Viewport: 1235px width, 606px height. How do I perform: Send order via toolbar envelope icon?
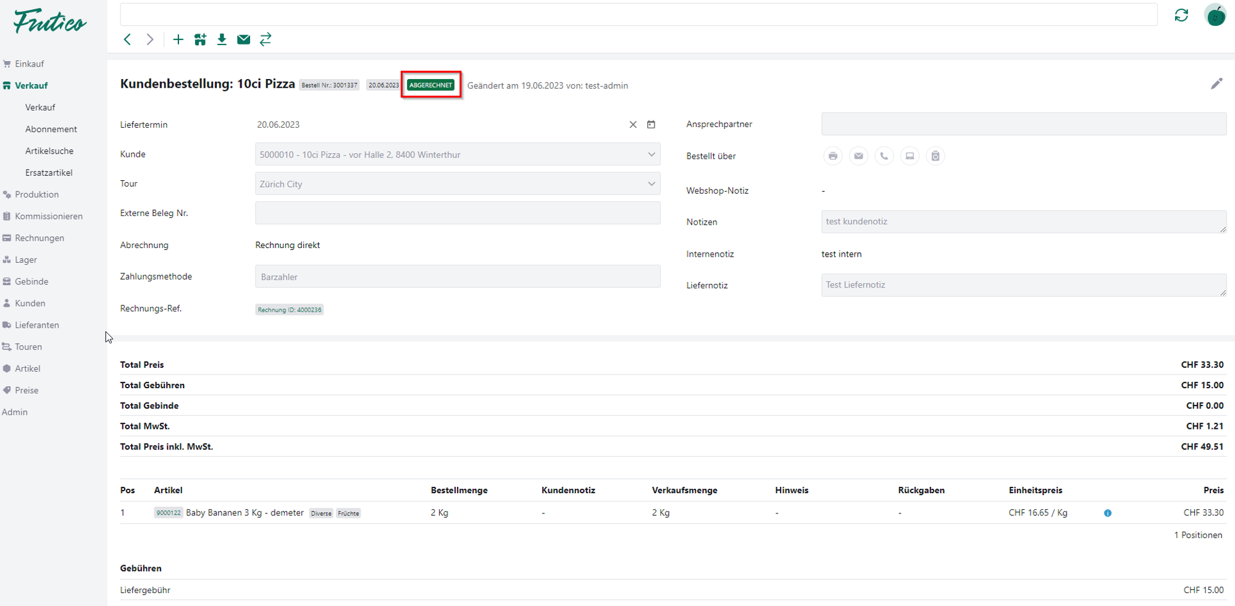pyautogui.click(x=244, y=39)
